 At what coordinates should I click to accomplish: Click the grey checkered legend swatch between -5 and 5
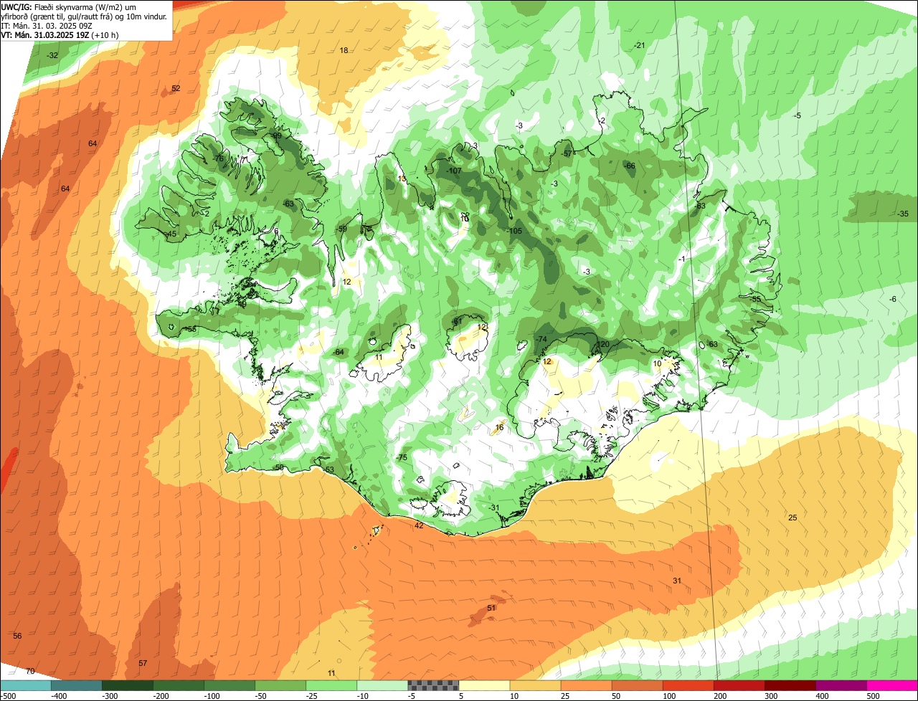[x=433, y=685]
